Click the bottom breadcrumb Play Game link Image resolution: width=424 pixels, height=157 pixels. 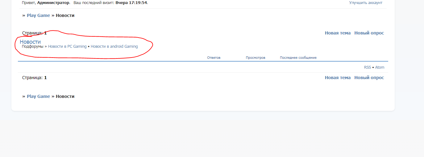pos(38,96)
